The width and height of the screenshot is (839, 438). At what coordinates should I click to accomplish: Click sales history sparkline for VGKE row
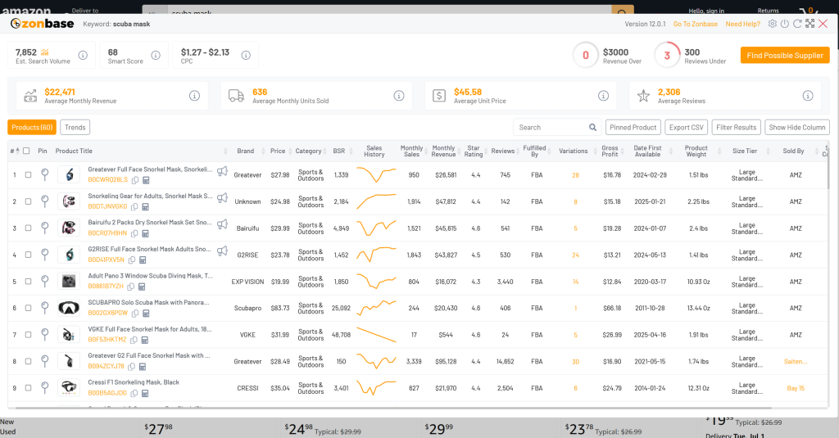click(x=376, y=335)
